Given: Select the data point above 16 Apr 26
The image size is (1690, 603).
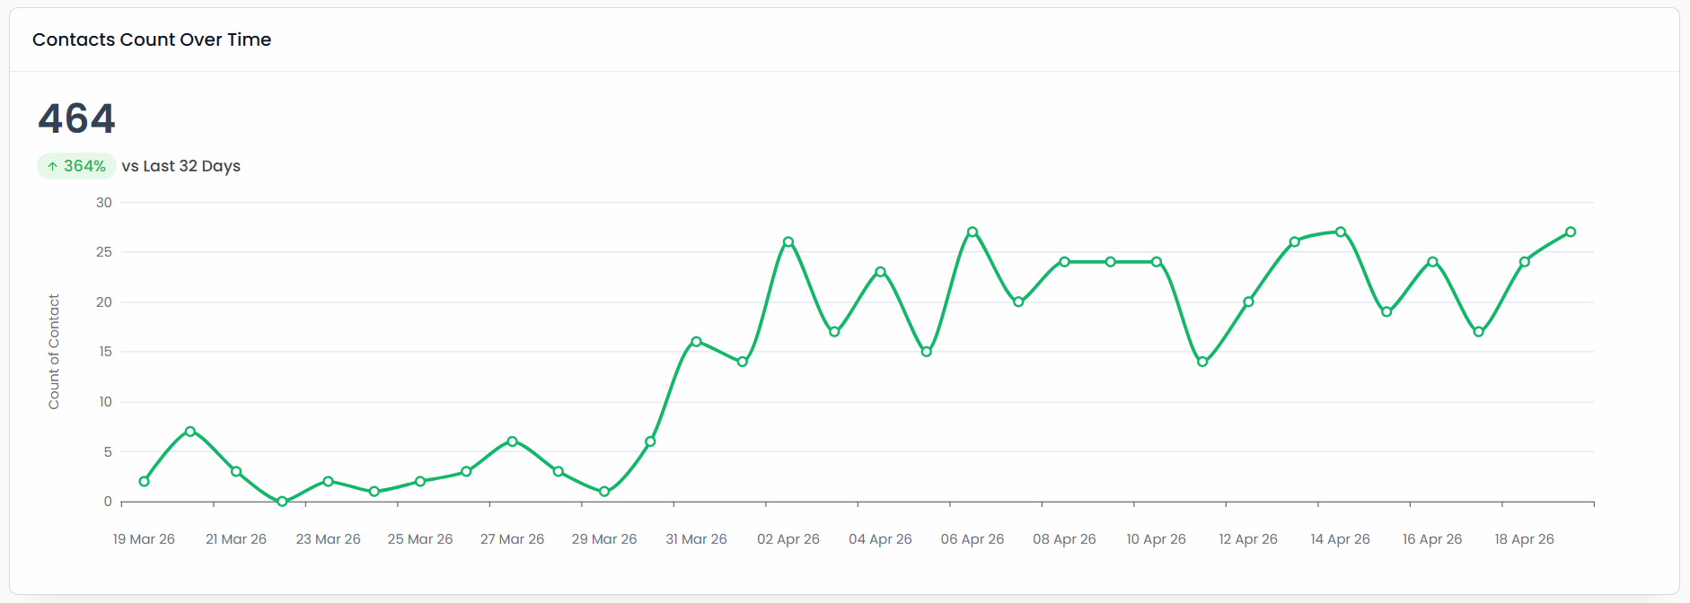Looking at the screenshot, I should (x=1432, y=262).
